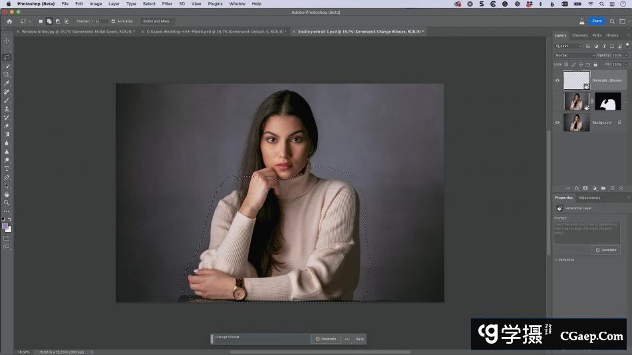Click the delete layer trash icon

pyautogui.click(x=619, y=188)
